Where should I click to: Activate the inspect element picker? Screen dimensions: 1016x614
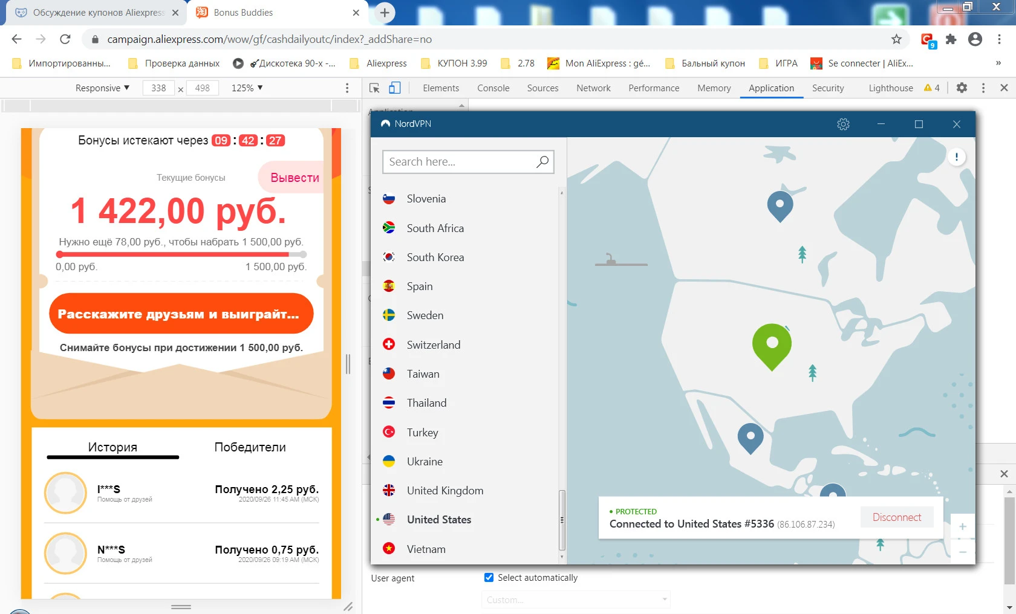coord(374,88)
